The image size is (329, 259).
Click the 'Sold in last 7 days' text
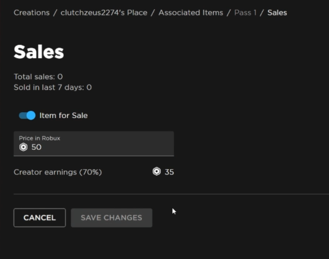click(x=52, y=87)
